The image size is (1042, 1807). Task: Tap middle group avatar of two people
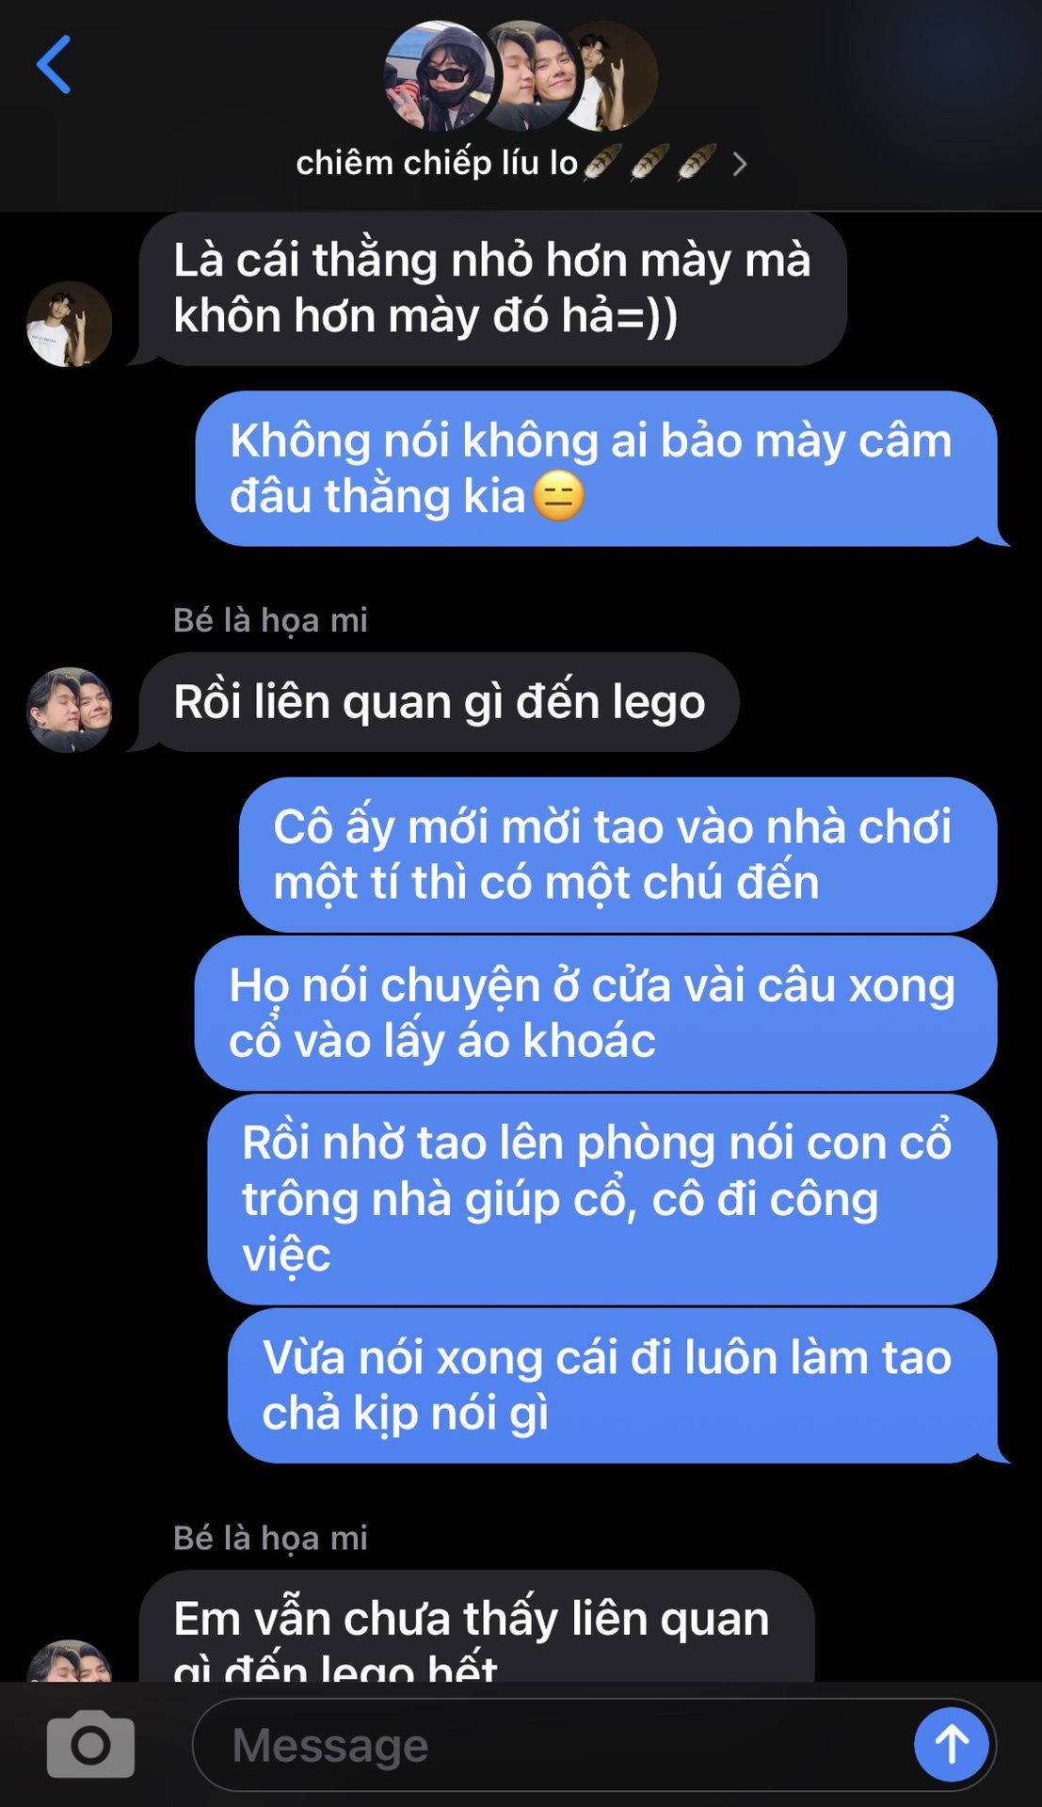(532, 75)
